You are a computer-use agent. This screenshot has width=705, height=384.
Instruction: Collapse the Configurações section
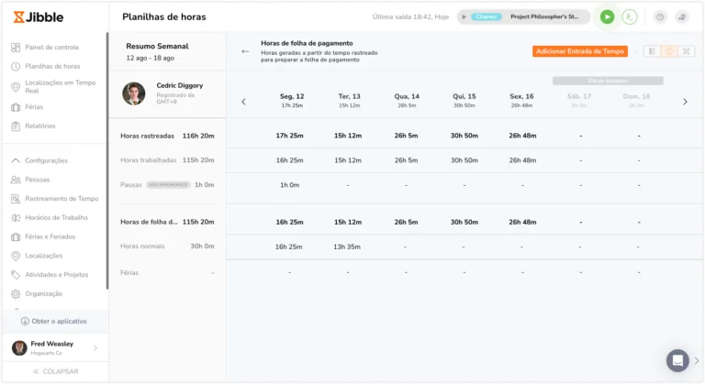16,160
